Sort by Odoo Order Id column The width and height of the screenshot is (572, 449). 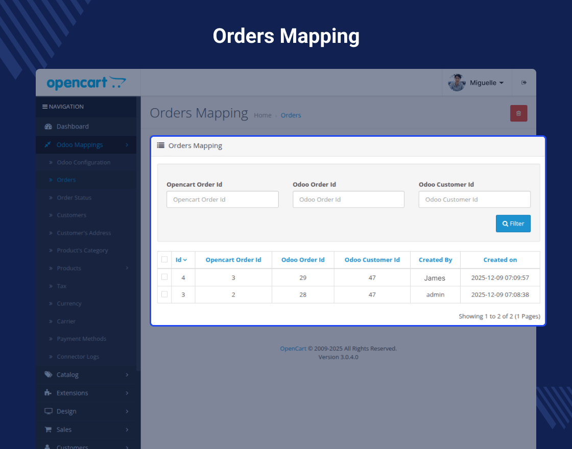pyautogui.click(x=303, y=260)
